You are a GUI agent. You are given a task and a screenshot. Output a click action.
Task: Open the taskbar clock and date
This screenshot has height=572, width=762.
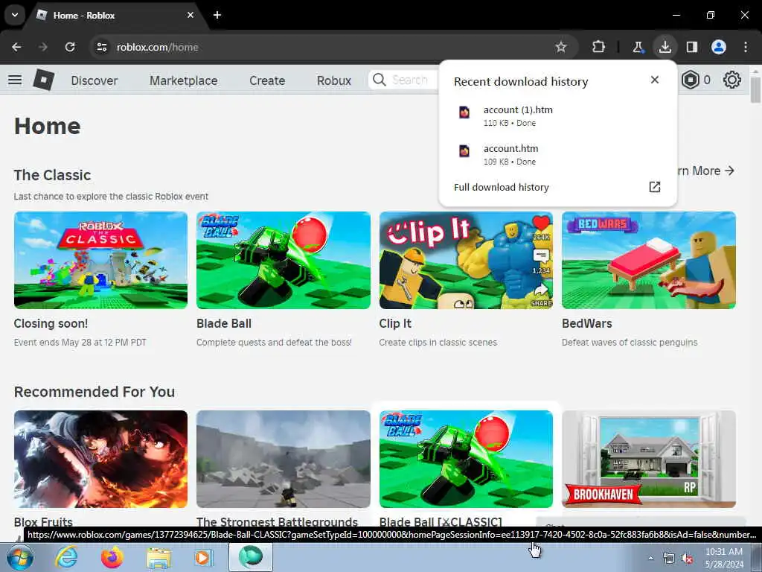(x=724, y=558)
